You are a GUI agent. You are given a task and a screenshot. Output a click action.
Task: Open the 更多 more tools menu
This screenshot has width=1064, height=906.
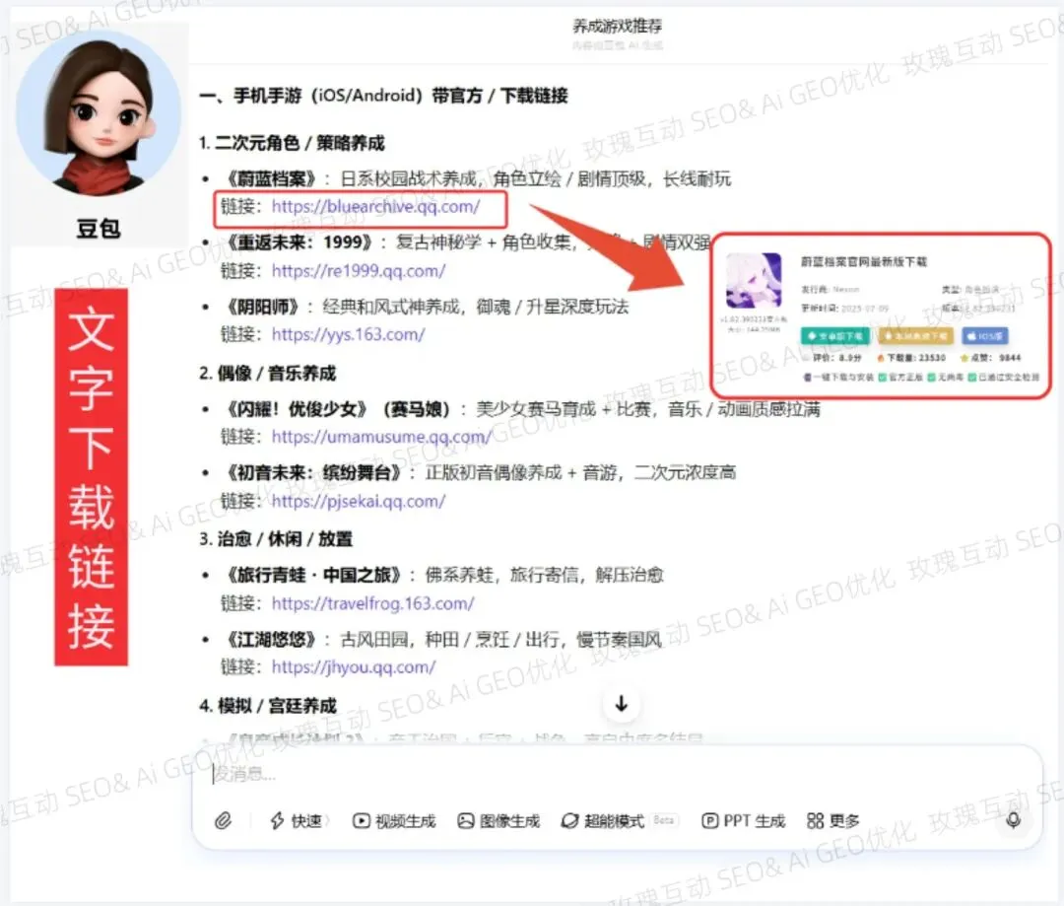(x=833, y=821)
